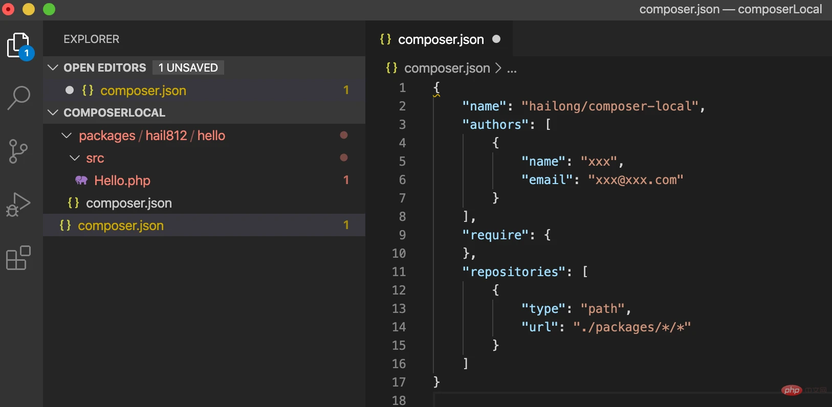Click the 1 UNSAVED badge

coord(188,67)
